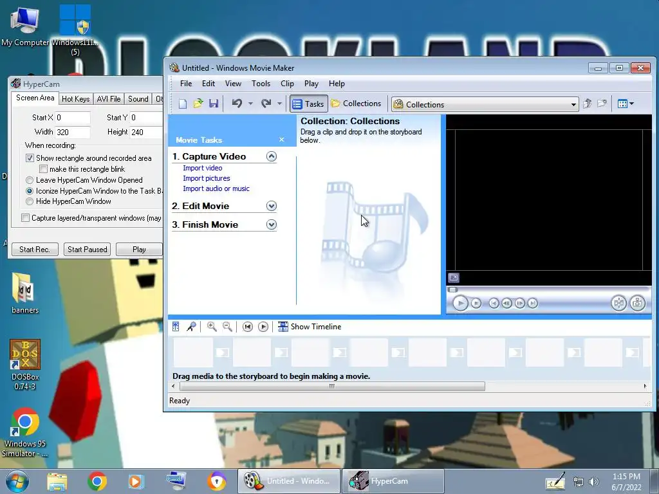The image size is (659, 494).
Task: Click the Narrate Timeline microphone icon
Action: pyautogui.click(x=191, y=326)
